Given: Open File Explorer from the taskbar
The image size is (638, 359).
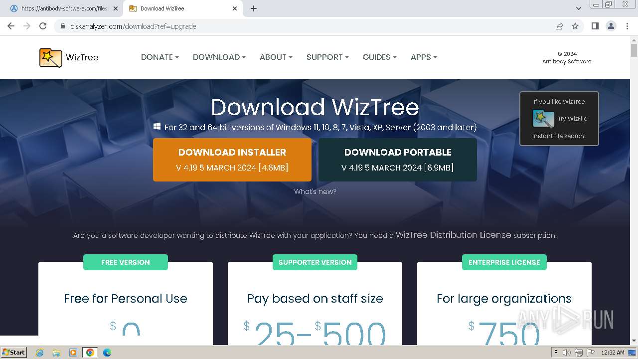Looking at the screenshot, I should point(56,353).
